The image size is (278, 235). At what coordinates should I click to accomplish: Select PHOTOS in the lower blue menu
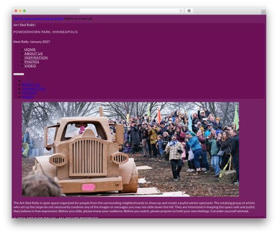[29, 93]
